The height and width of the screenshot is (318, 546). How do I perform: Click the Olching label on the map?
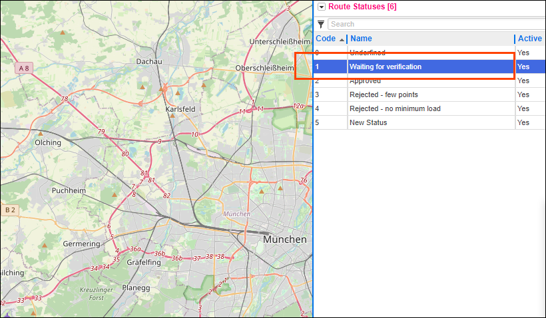pyautogui.click(x=48, y=142)
